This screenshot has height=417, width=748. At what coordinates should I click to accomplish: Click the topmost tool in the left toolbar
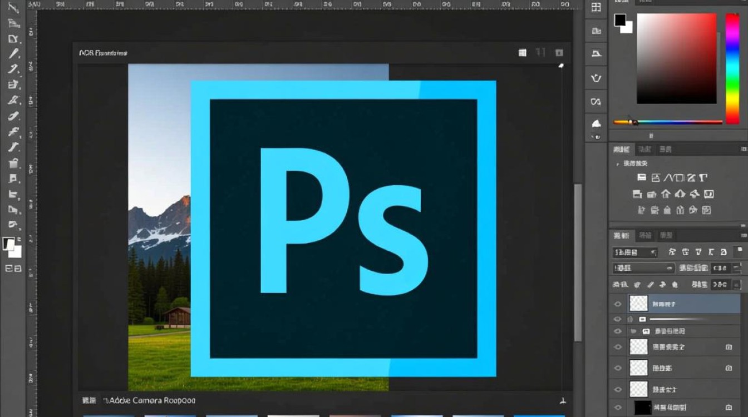coord(13,8)
